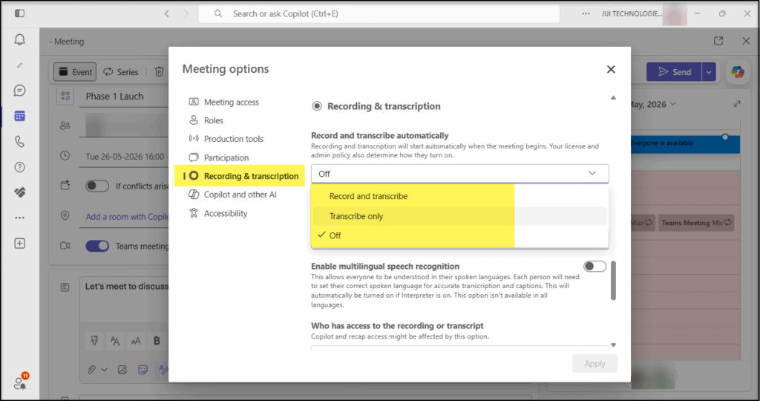Viewport: 760px width, 401px height.
Task: Click the highlighter icon in editor toolbar
Action: point(94,341)
